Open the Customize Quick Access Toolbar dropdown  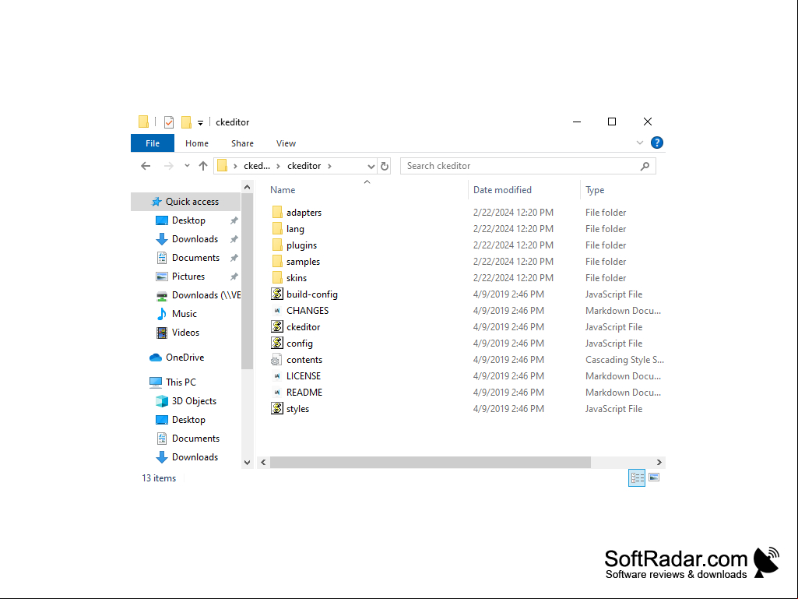pos(201,123)
